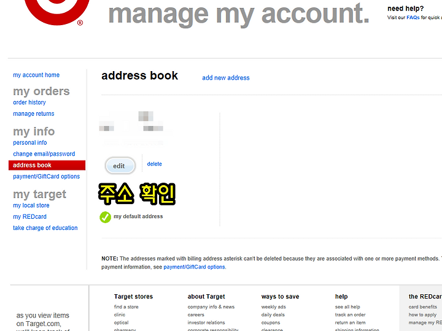442x331 pixels.
Task: Go to my REDcard page
Action: (30, 217)
